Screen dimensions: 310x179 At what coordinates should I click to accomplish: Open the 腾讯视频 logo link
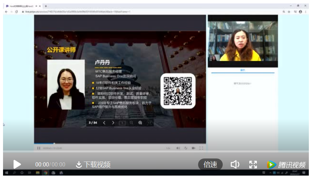tap(286, 165)
